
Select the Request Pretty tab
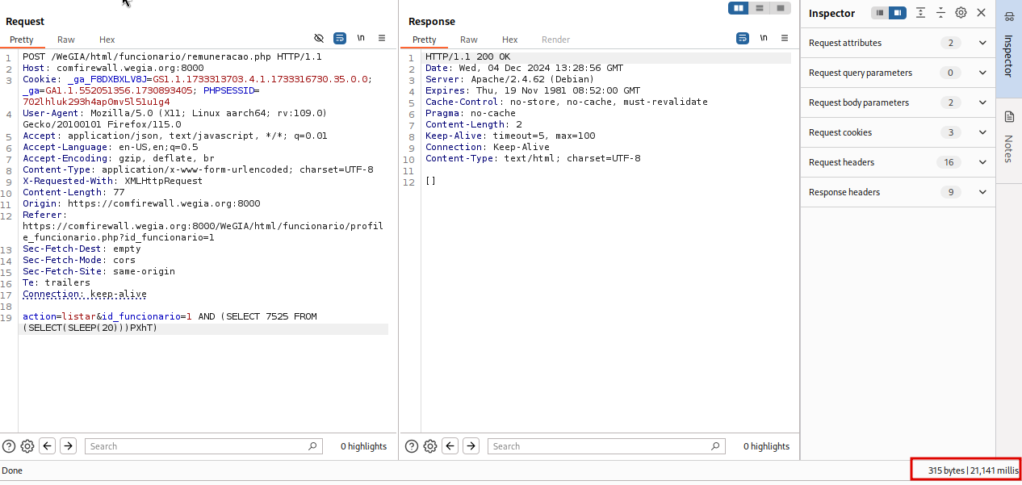click(22, 40)
